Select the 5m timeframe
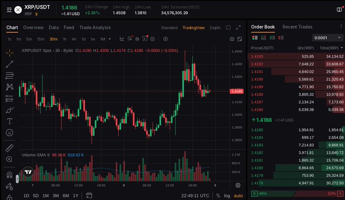This screenshot has height=200, width=345. (29, 39)
